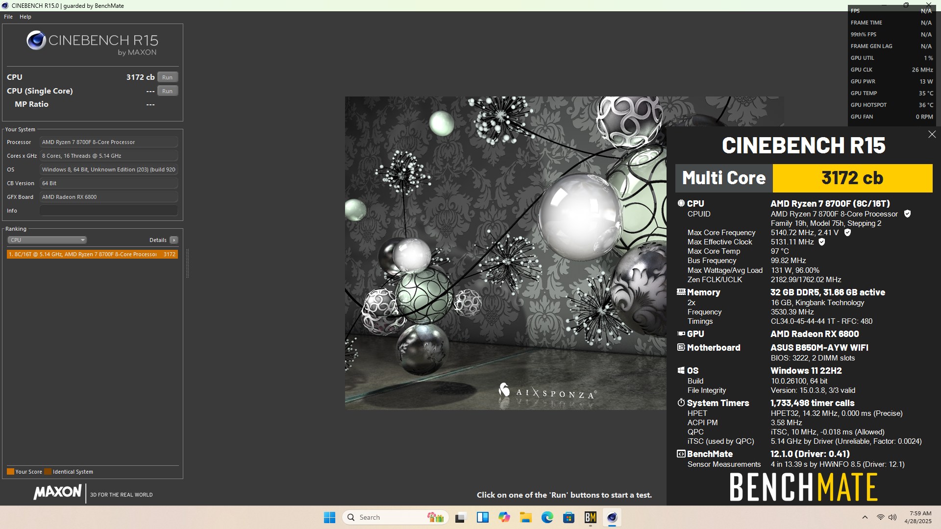Click the AMD Radeon RX 6800 heading
The height and width of the screenshot is (529, 941).
[x=815, y=334]
